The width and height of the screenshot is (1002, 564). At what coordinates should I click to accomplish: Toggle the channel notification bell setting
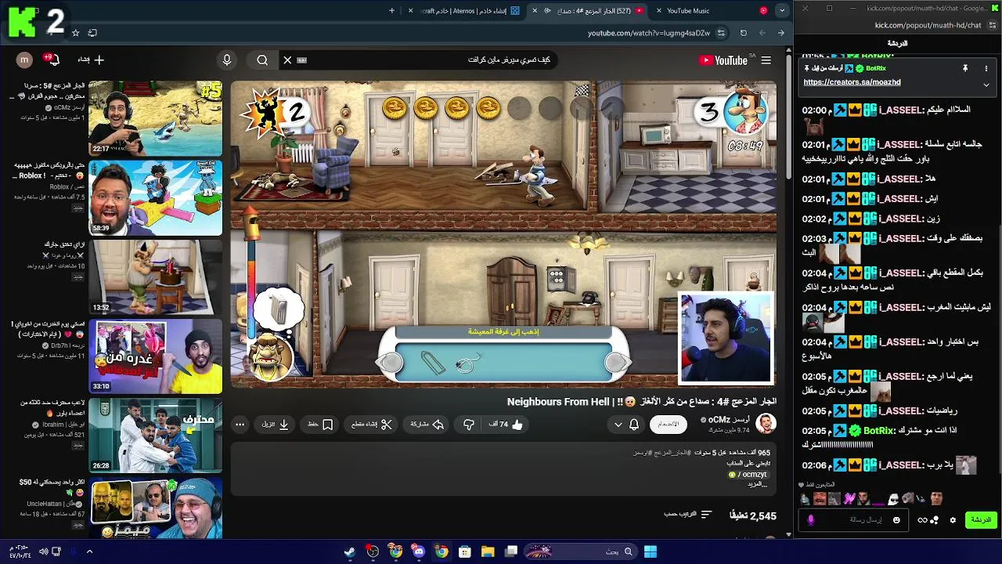[x=626, y=424]
